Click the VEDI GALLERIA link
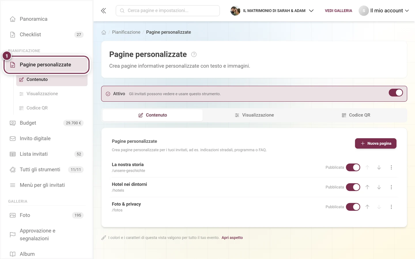Viewport: 415px width, 259px height. coord(338,11)
